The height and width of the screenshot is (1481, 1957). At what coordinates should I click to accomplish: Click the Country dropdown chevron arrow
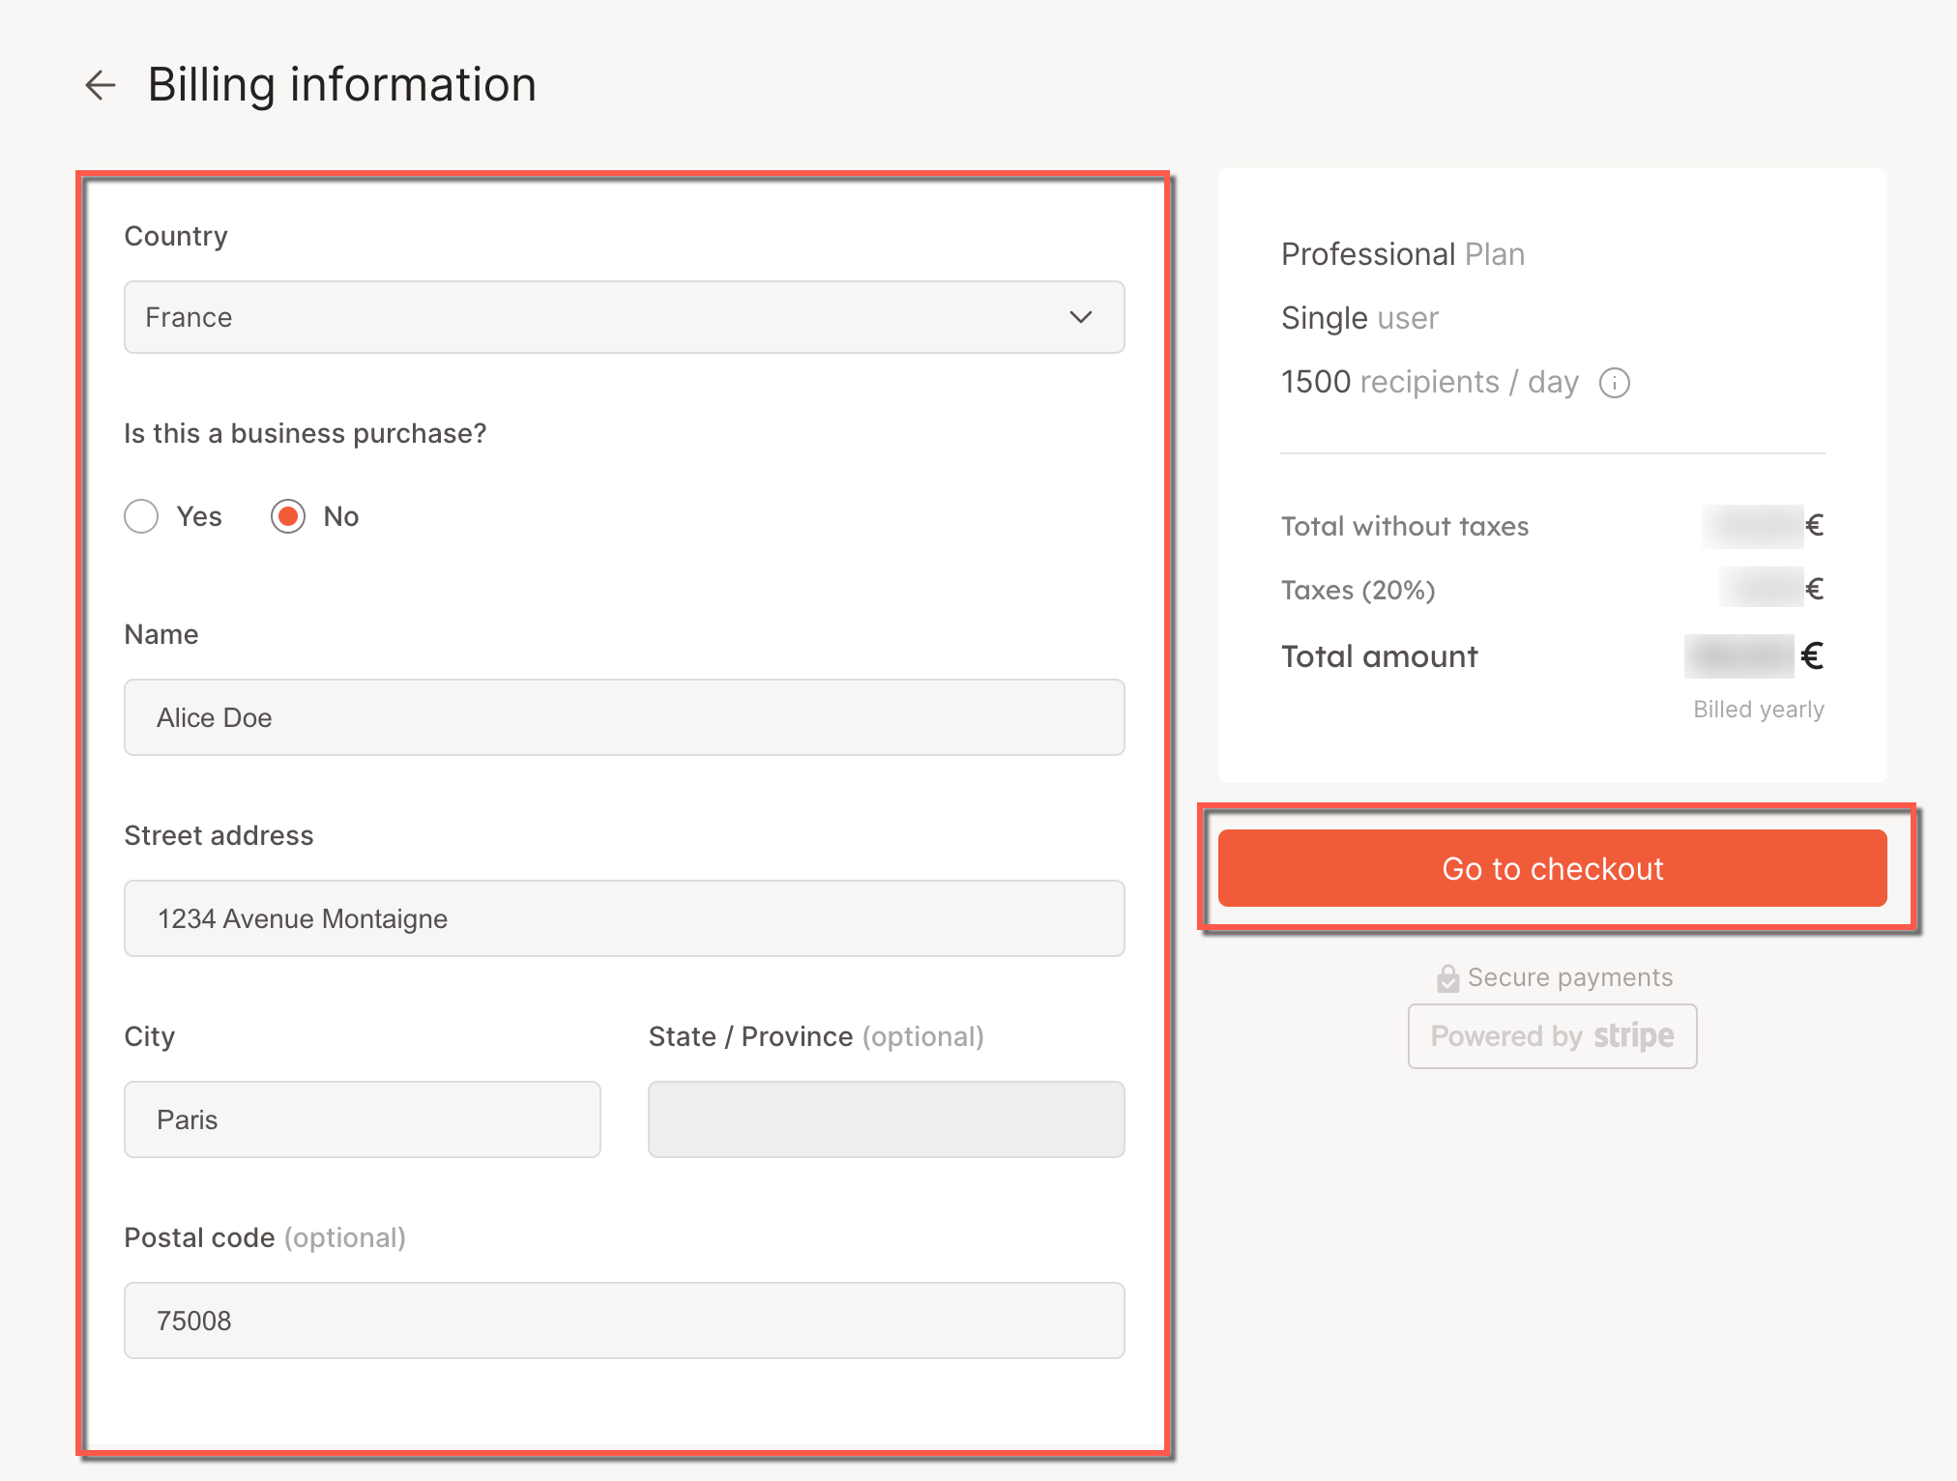[x=1080, y=317]
